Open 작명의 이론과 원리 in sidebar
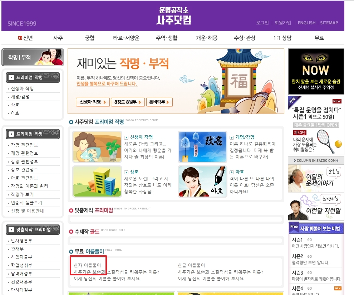The height and width of the screenshot is (295, 354). click(29, 186)
